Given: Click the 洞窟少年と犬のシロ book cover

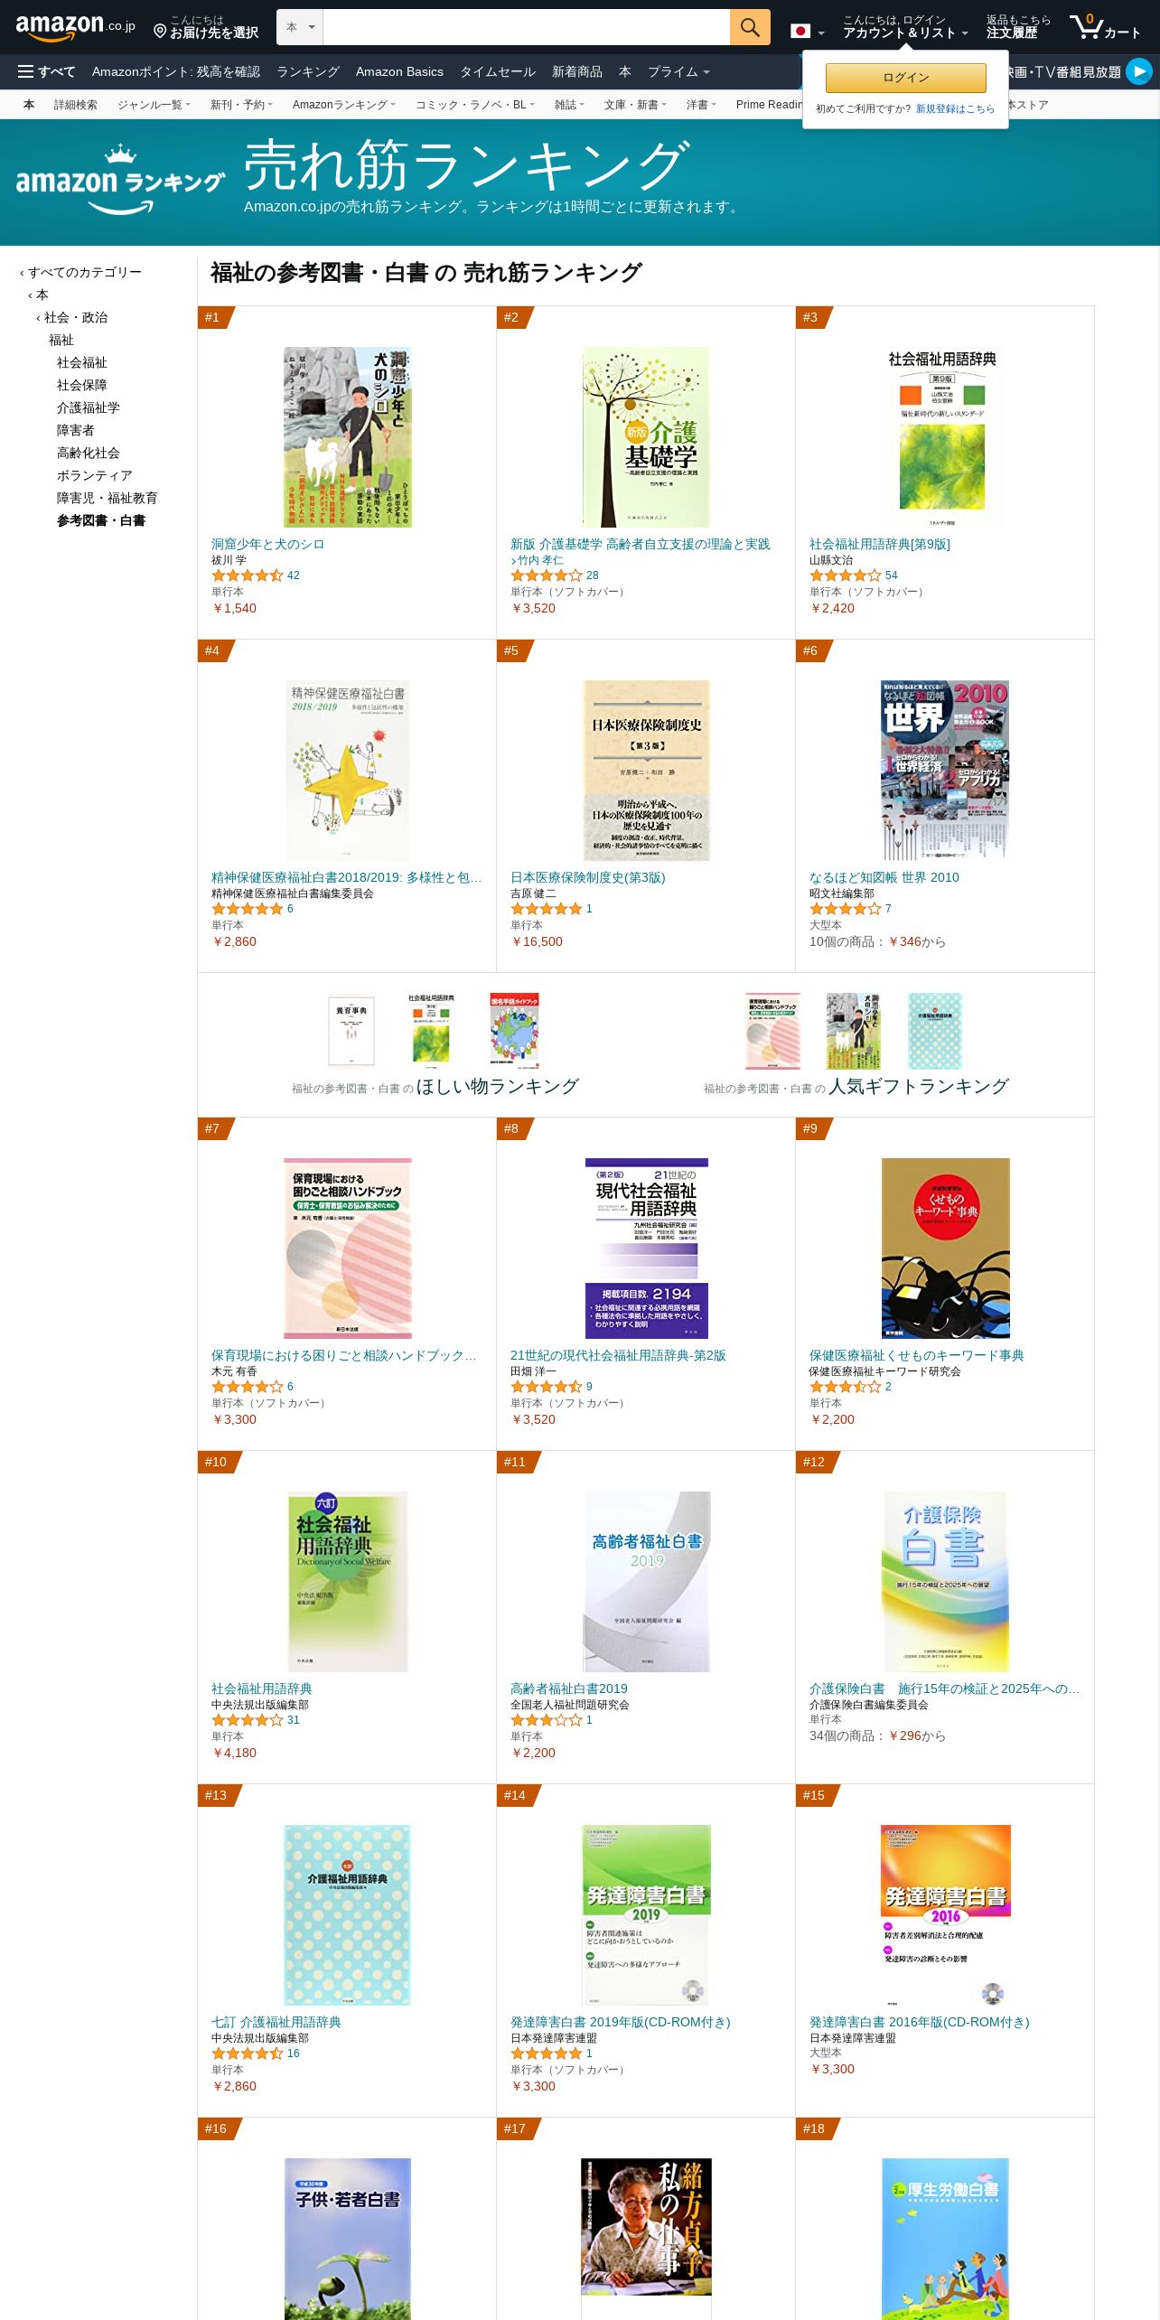Looking at the screenshot, I should point(347,436).
